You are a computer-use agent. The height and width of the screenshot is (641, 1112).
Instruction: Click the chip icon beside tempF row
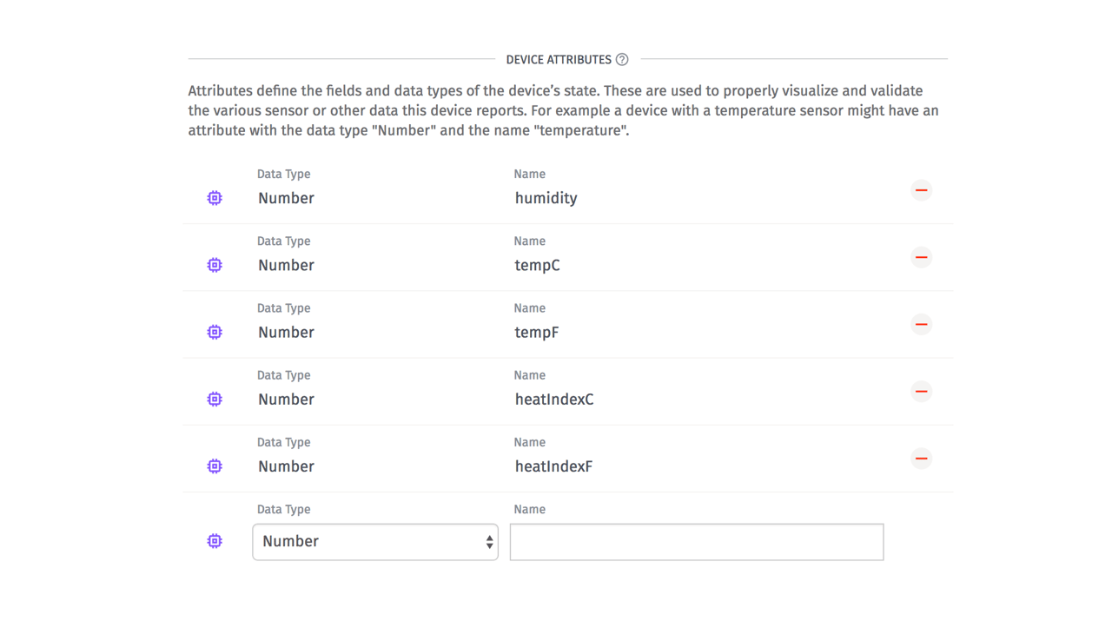coord(215,332)
